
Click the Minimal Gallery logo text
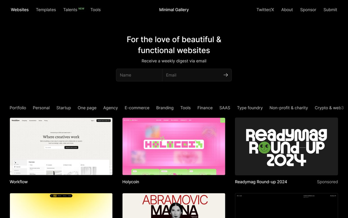[174, 10]
